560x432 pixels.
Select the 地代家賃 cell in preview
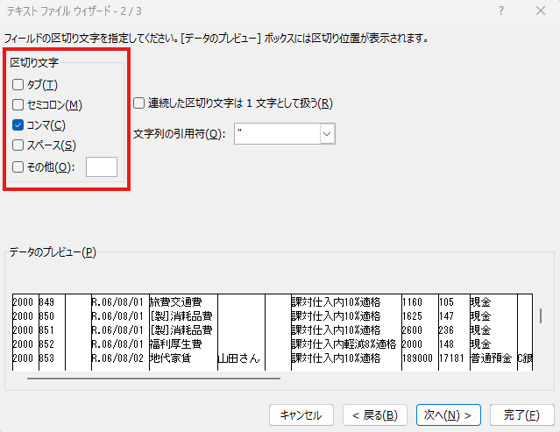170,358
